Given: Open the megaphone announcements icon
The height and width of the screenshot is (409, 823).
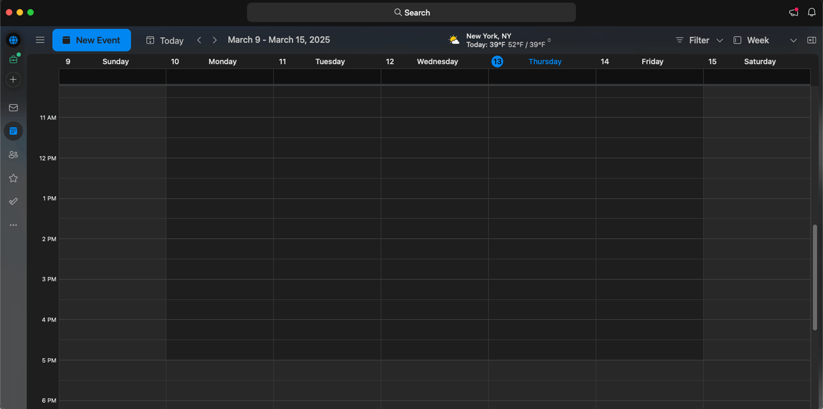Looking at the screenshot, I should [794, 12].
